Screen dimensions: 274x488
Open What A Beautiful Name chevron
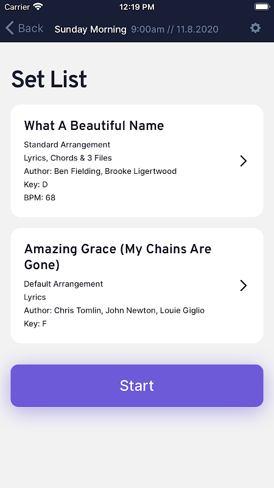point(243,161)
